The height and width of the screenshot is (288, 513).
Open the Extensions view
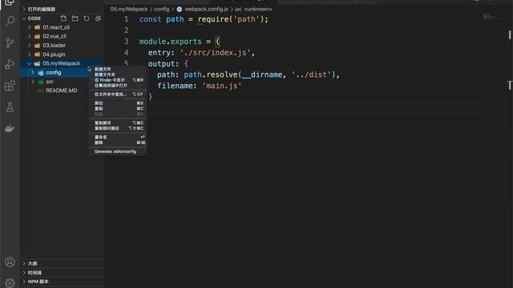(10, 86)
